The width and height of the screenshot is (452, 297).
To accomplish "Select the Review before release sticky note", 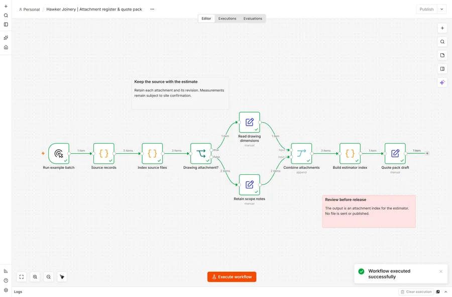I will [369, 212].
